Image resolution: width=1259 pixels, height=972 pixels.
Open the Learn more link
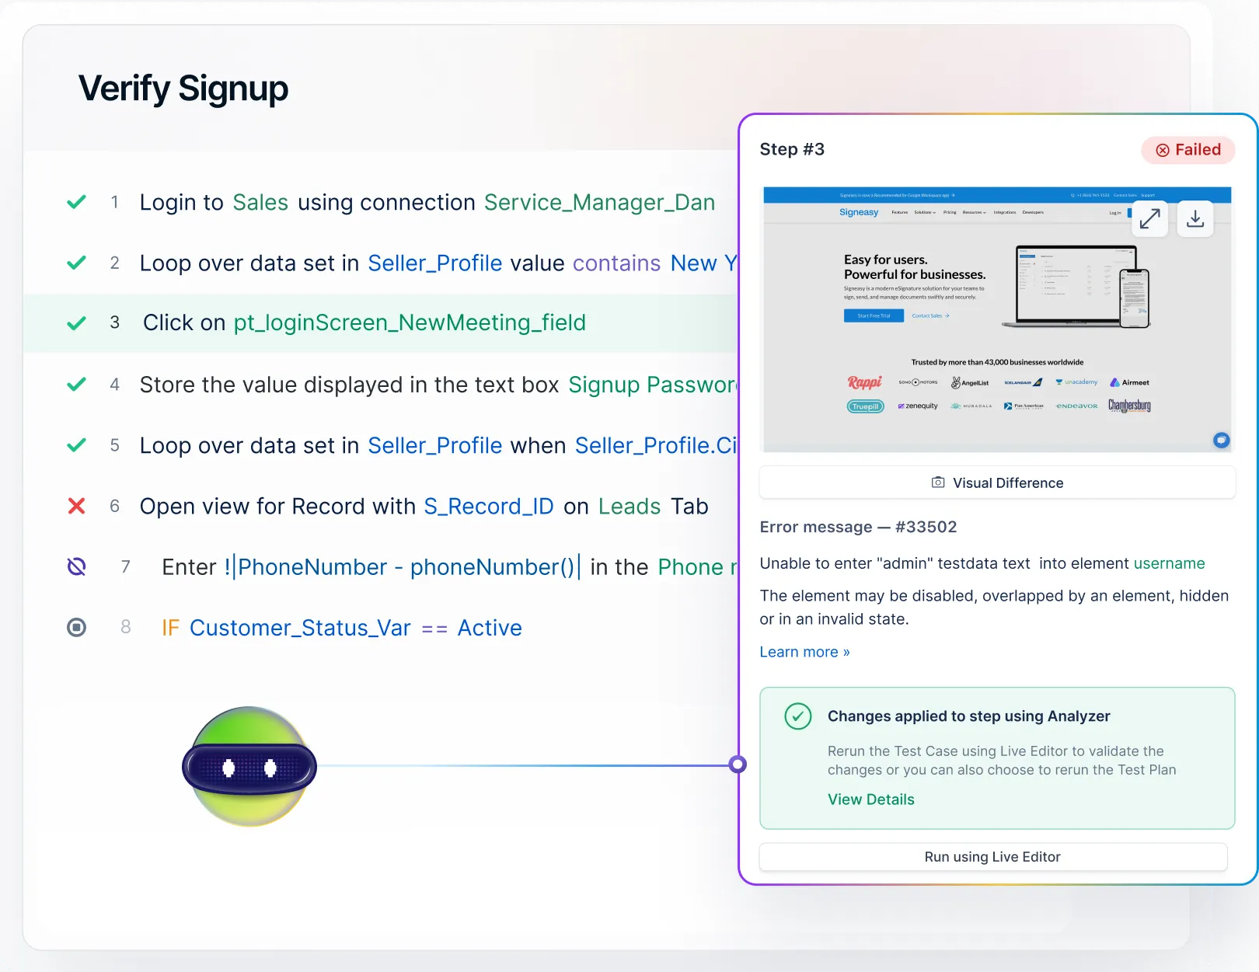click(804, 652)
